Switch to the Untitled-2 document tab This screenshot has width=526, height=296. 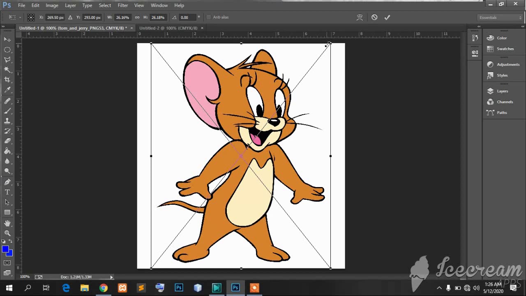click(x=168, y=28)
